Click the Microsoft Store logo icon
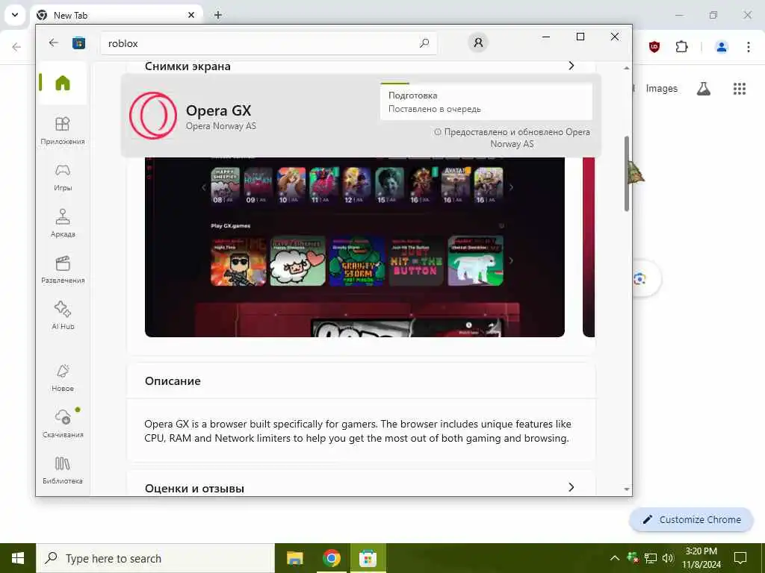Screen dimensions: 765x573 (x=78, y=43)
